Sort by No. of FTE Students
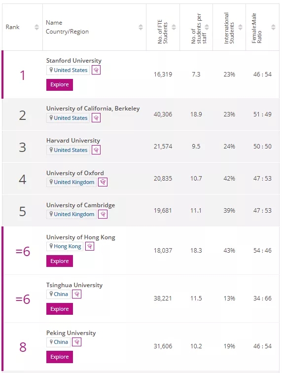Viewport: 282px width, 373px height. 174,27
